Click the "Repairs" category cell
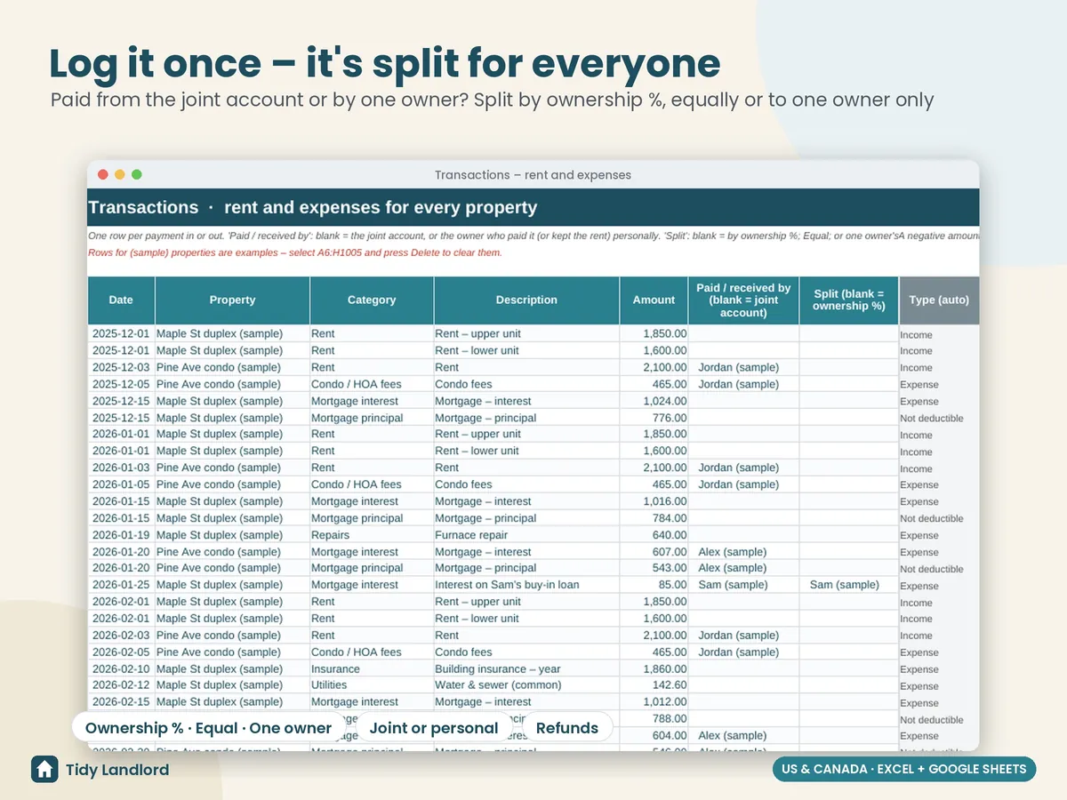Screen dimensions: 1067x800 [x=372, y=535]
